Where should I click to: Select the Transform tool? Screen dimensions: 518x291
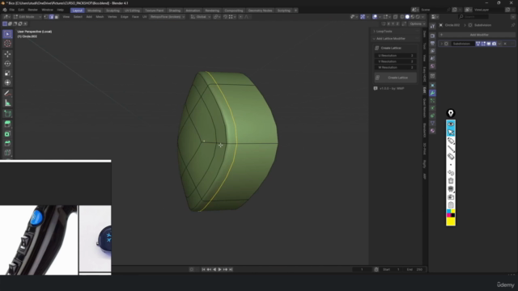point(7,82)
